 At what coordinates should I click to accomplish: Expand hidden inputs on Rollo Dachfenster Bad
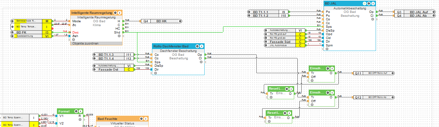coord(155,73)
